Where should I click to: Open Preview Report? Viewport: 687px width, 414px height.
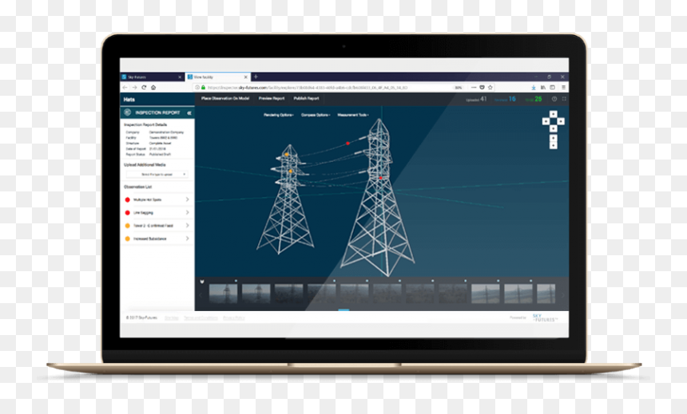[272, 98]
